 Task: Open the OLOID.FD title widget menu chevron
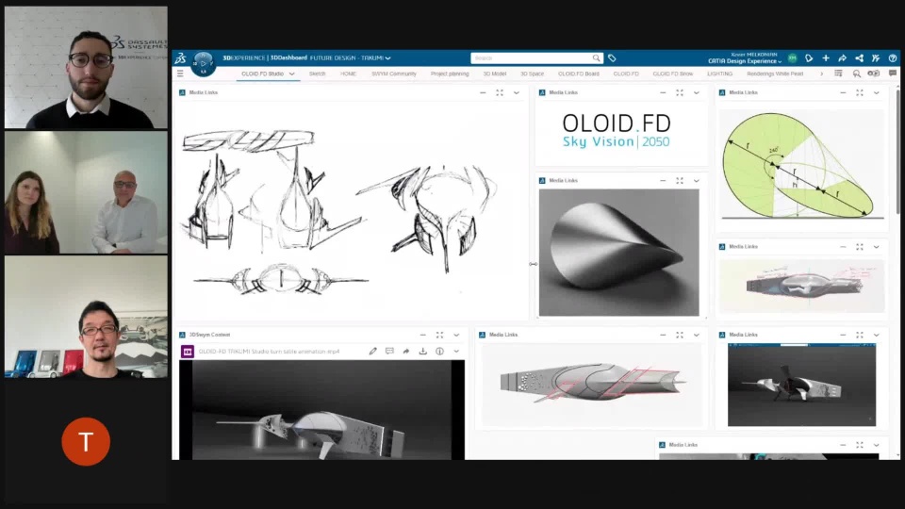click(x=696, y=92)
